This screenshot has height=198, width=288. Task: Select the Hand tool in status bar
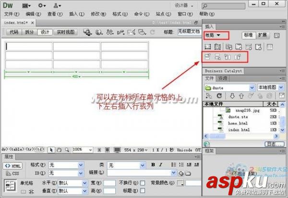[59, 150]
